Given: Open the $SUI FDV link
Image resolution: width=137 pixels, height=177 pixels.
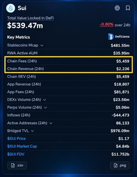Looking at the screenshot, I should click(x=16, y=154).
